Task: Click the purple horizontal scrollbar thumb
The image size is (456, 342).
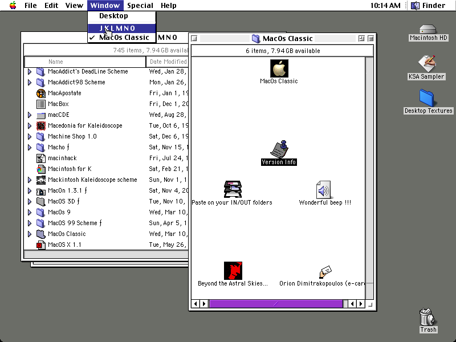Action: click(x=276, y=304)
